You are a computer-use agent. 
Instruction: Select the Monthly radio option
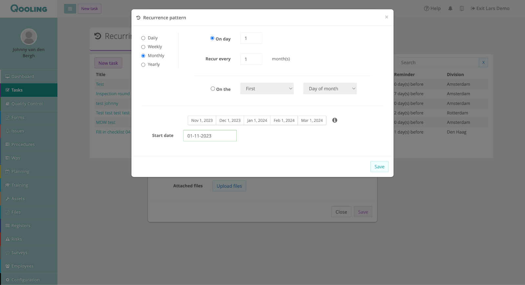143,56
